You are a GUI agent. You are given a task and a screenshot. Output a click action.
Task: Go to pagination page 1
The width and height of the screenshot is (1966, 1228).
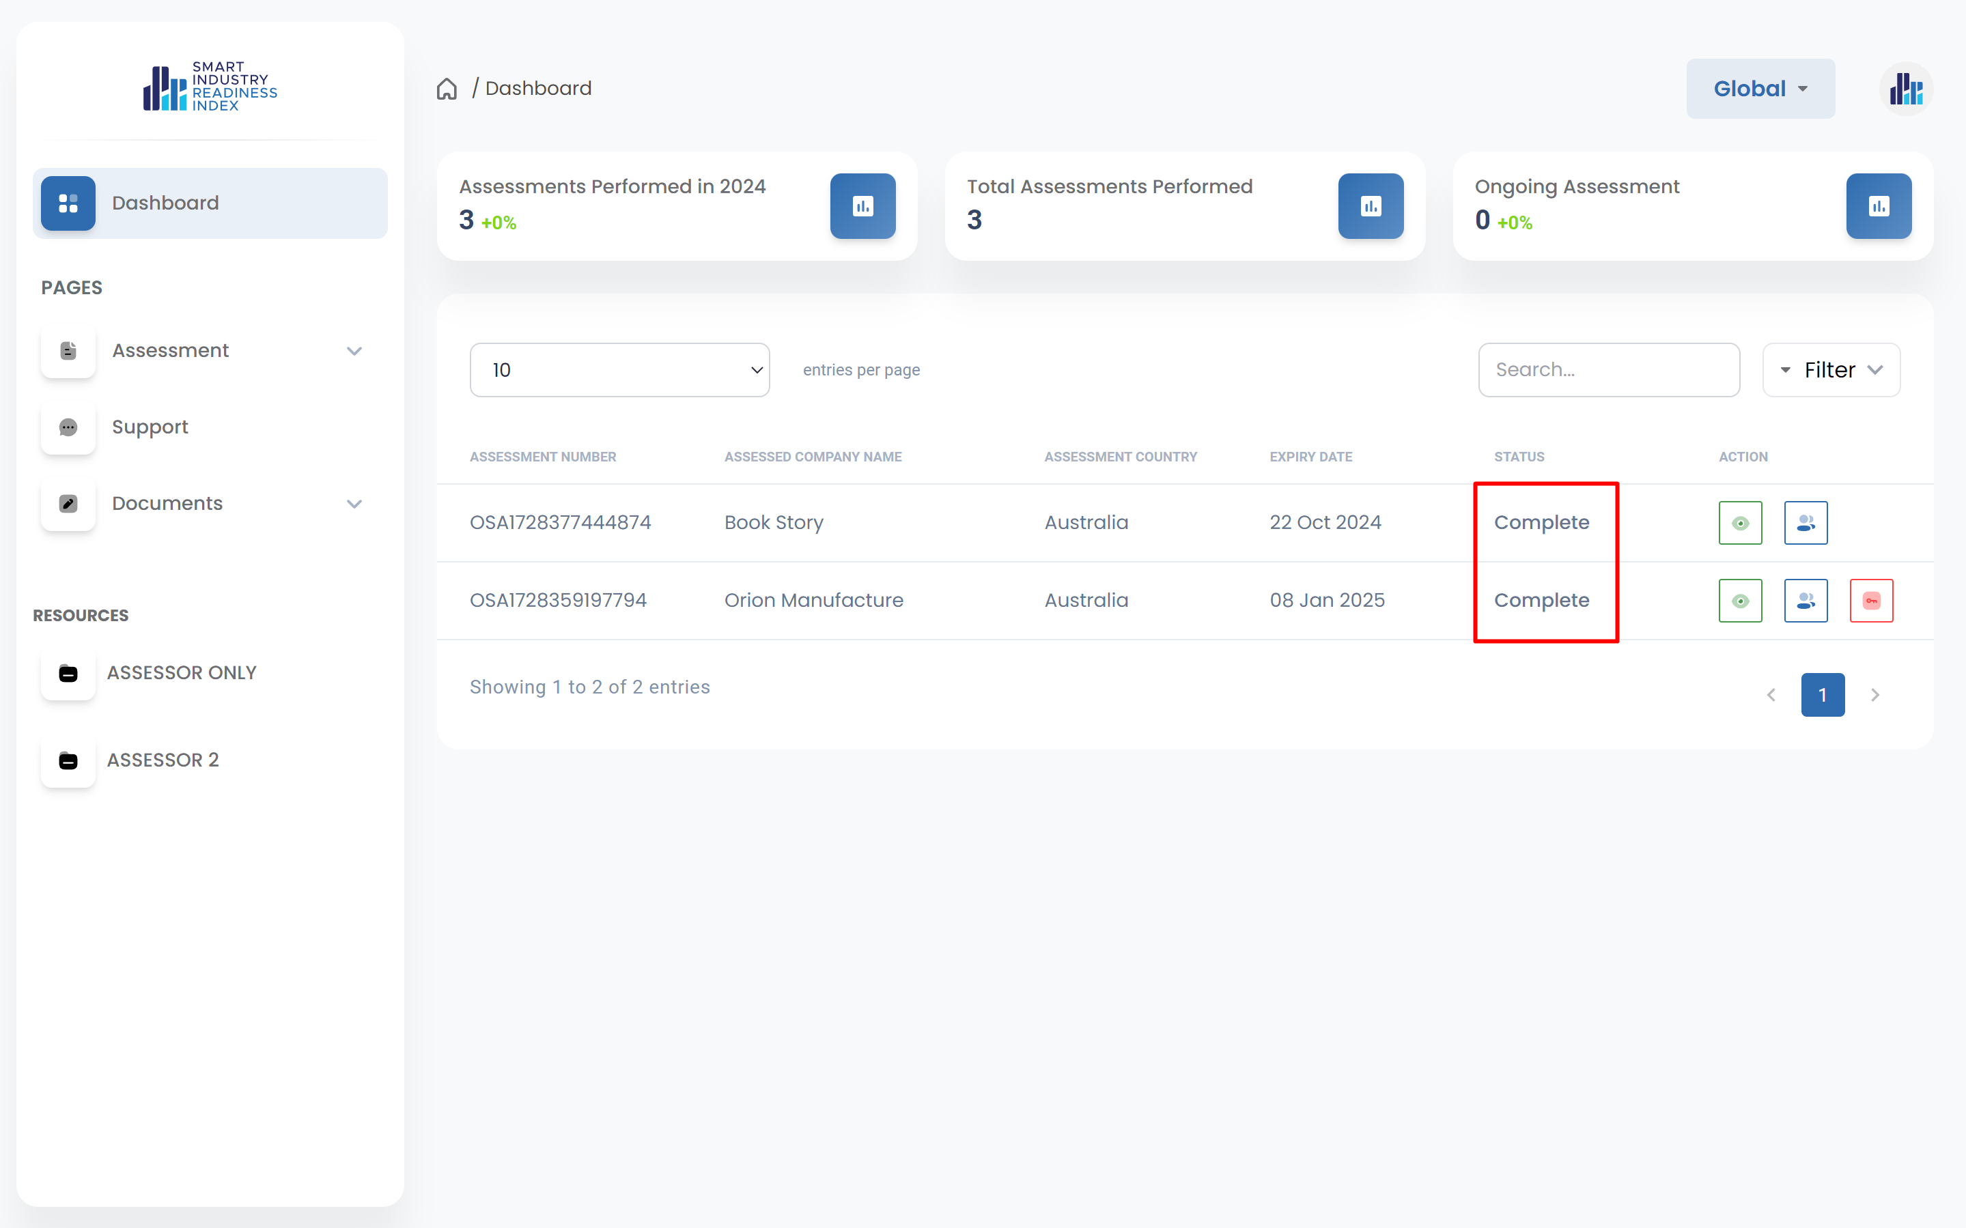coord(1822,695)
